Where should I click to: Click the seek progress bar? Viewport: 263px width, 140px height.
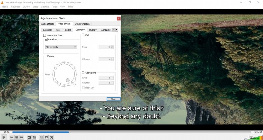coord(132,132)
